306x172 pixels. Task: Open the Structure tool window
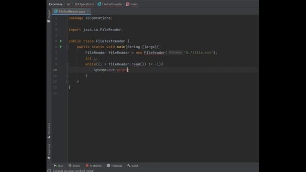pyautogui.click(x=49, y=130)
